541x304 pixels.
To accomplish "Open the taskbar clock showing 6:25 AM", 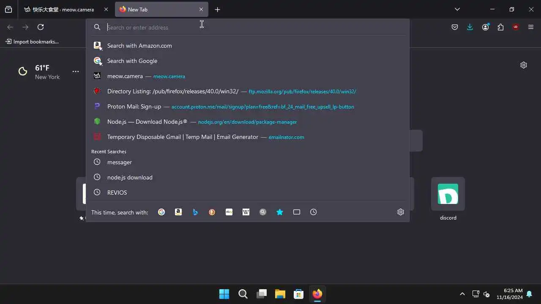I will [510, 294].
